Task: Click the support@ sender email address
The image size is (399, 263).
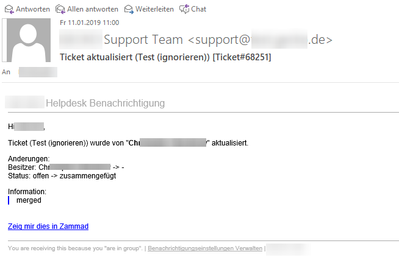Action: 260,40
